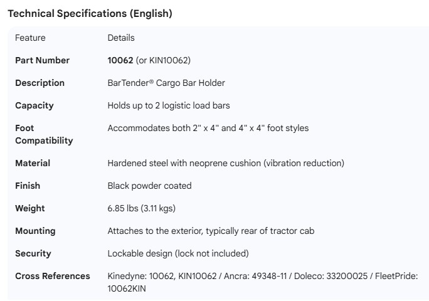Click the Technical Specifications (English) heading

tap(90, 14)
